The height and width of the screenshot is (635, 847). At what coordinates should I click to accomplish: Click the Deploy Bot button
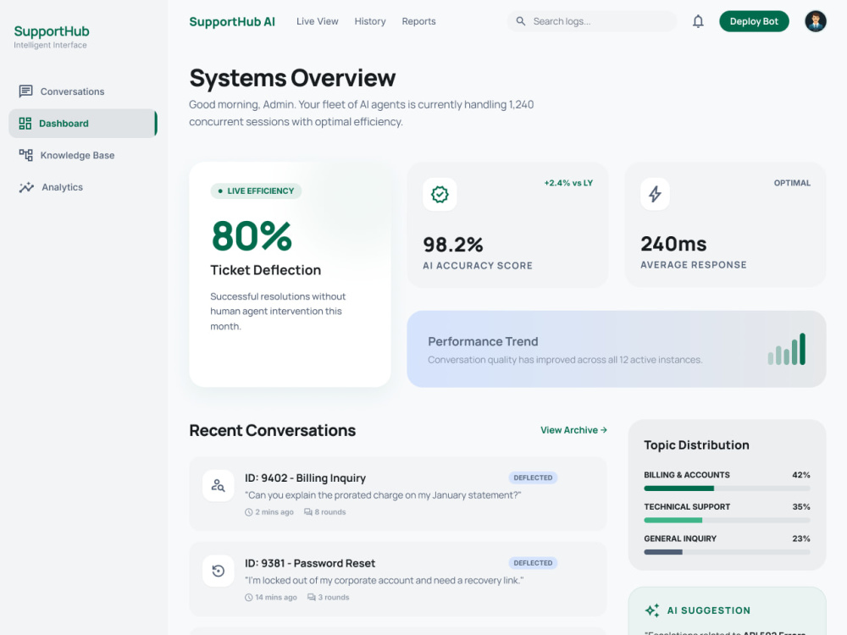(x=754, y=22)
